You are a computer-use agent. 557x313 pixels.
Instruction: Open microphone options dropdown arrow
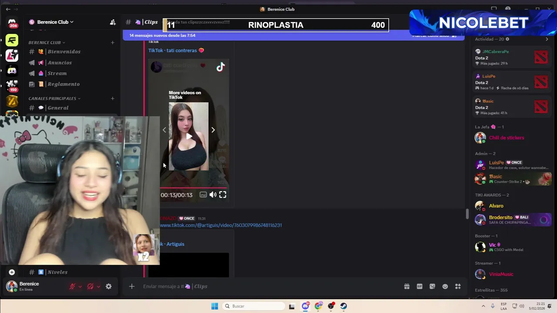pos(80,286)
